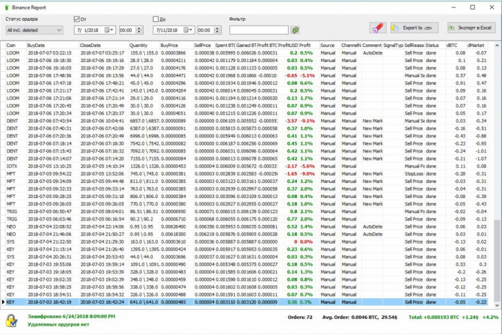Open calendar picker for the От date
The width and height of the screenshot is (502, 334).
109,29
